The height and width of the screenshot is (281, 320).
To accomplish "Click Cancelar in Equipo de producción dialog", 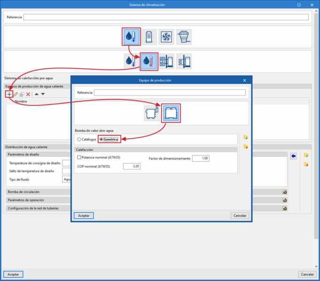I will (239, 215).
